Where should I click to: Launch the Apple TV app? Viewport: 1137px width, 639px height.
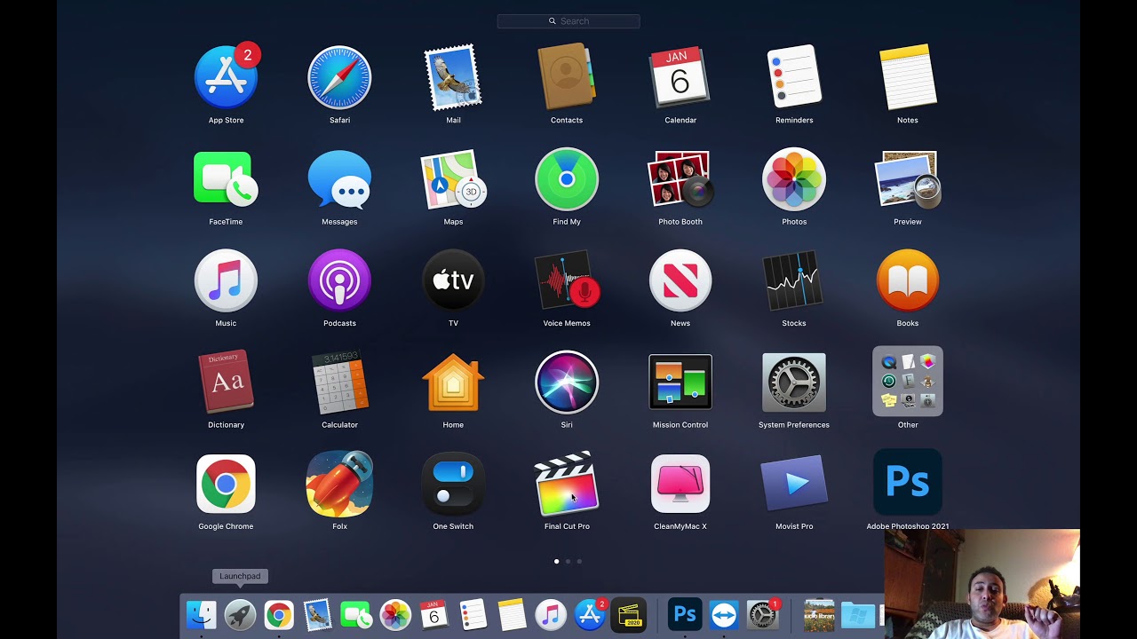click(453, 281)
